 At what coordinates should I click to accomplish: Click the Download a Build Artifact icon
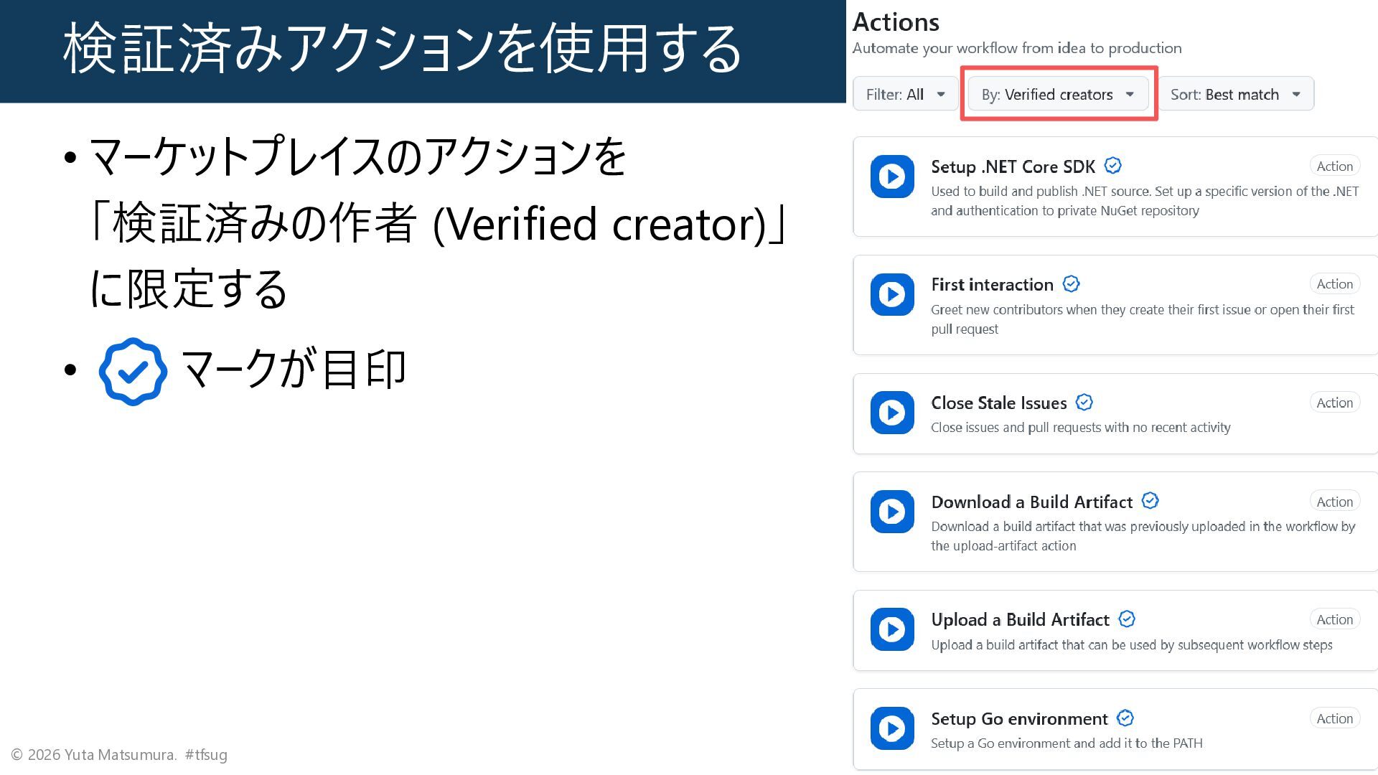pyautogui.click(x=892, y=512)
